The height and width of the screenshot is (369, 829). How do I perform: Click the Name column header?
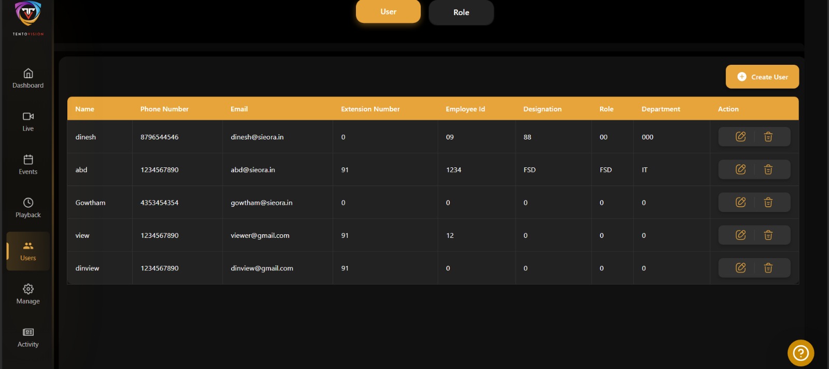[85, 109]
